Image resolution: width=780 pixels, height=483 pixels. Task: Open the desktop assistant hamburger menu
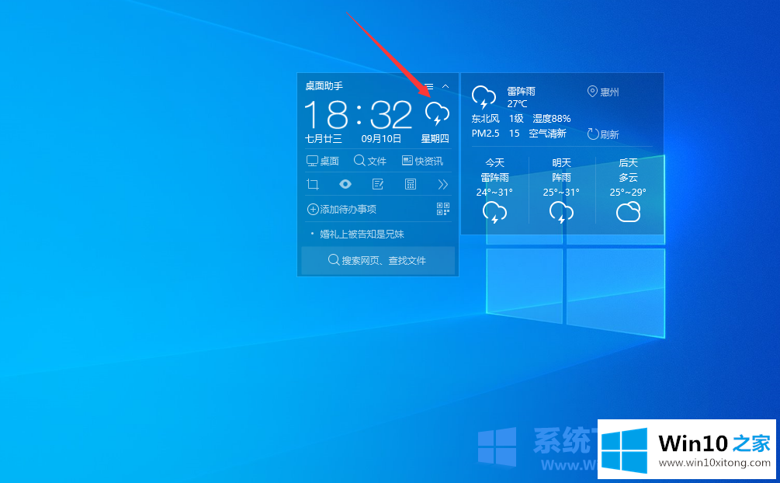click(x=428, y=86)
